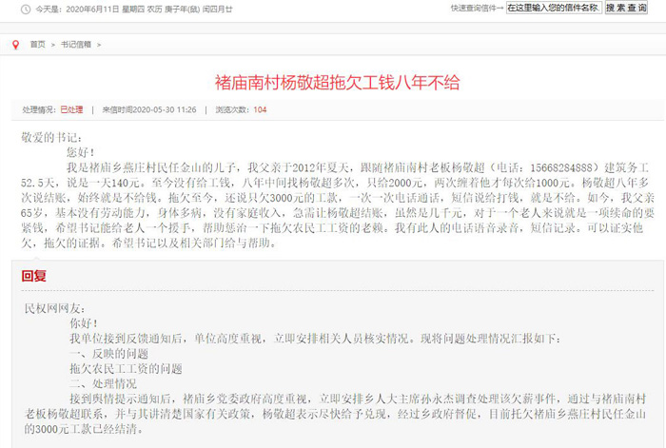Click the red location pin icon
Image resolution: width=666 pixels, height=448 pixels.
(x=16, y=45)
